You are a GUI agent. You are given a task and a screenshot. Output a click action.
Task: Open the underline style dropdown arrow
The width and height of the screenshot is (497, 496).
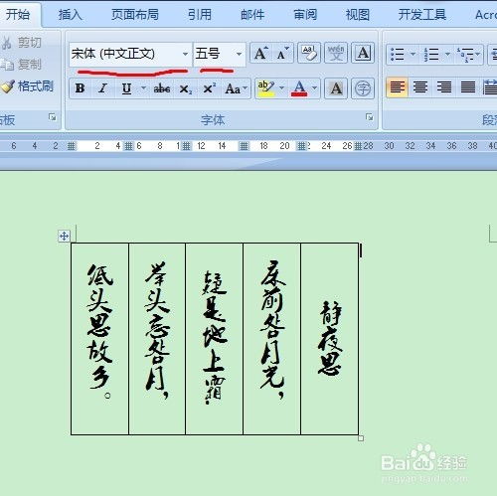point(143,88)
